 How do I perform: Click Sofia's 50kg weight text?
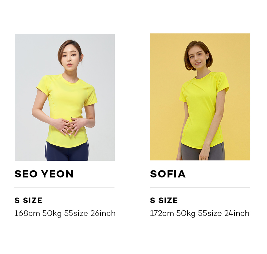click(186, 214)
